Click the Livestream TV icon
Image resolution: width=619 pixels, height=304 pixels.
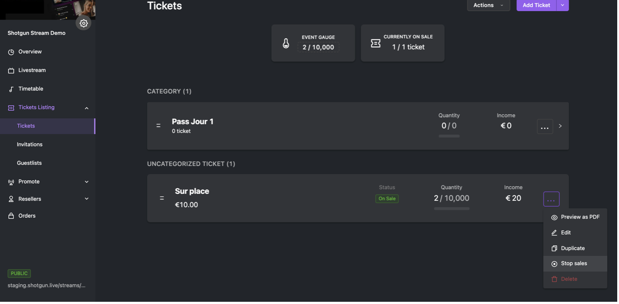coord(11,71)
